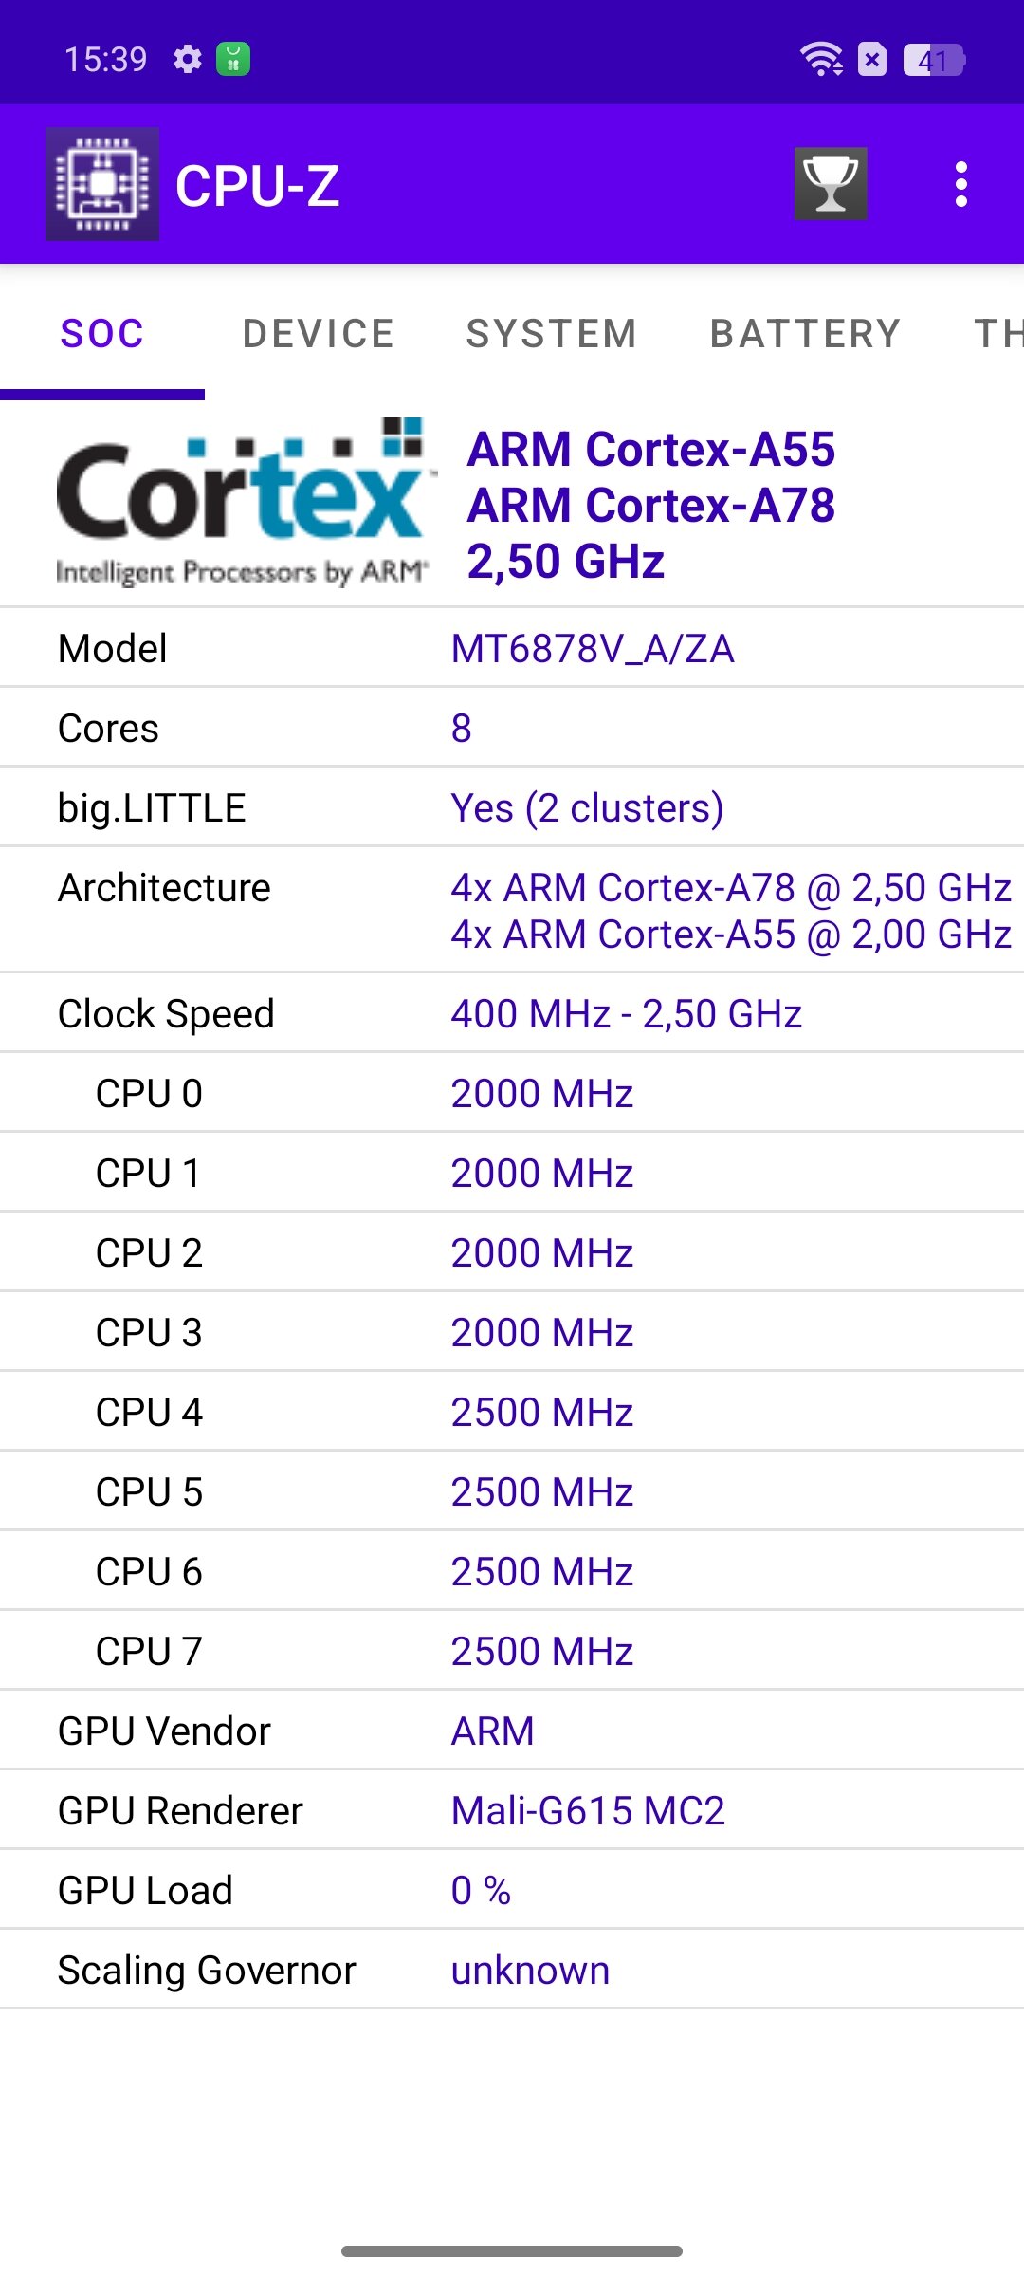Tap the Model MT6878V_A/ZA row

click(x=512, y=648)
